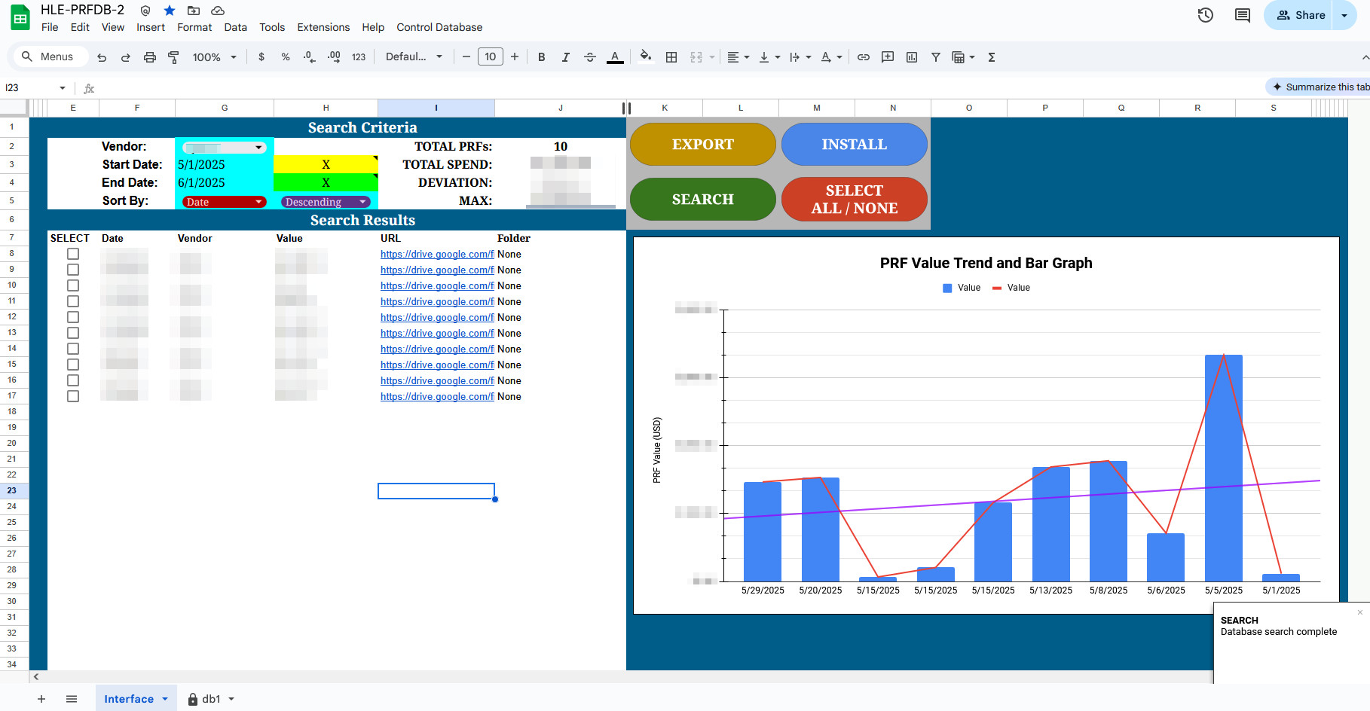Click the INSTALL button
Screen dimensions: 1370x711
855,144
